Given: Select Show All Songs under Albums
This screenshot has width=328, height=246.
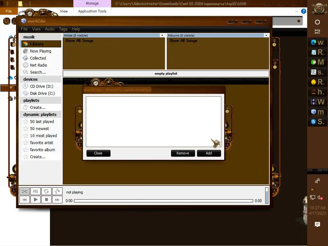Looking at the screenshot, I should point(183,41).
